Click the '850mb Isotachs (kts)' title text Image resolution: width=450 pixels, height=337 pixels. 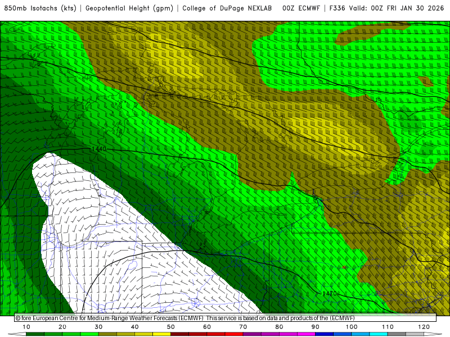[40, 8]
